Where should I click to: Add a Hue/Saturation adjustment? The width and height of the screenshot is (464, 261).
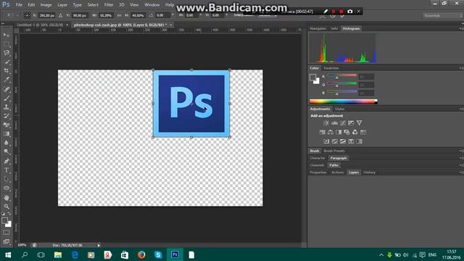pyautogui.click(x=322, y=132)
